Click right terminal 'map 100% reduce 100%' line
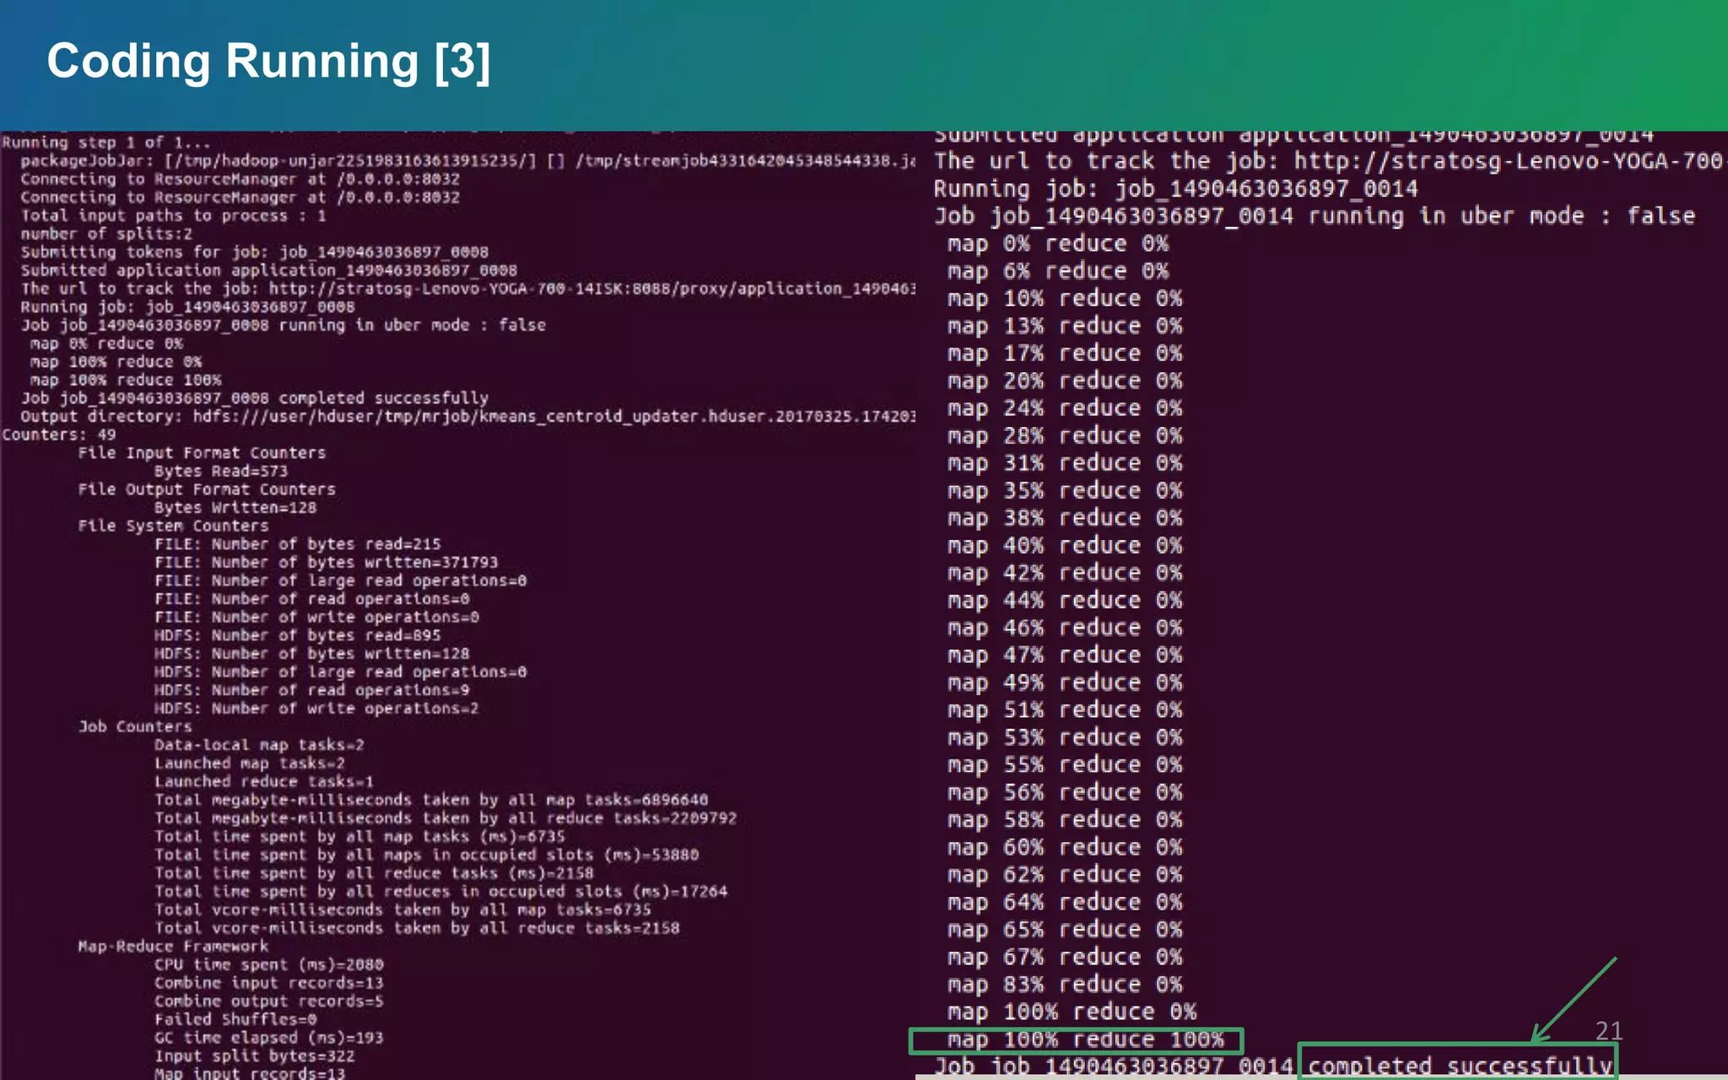 (1086, 1040)
